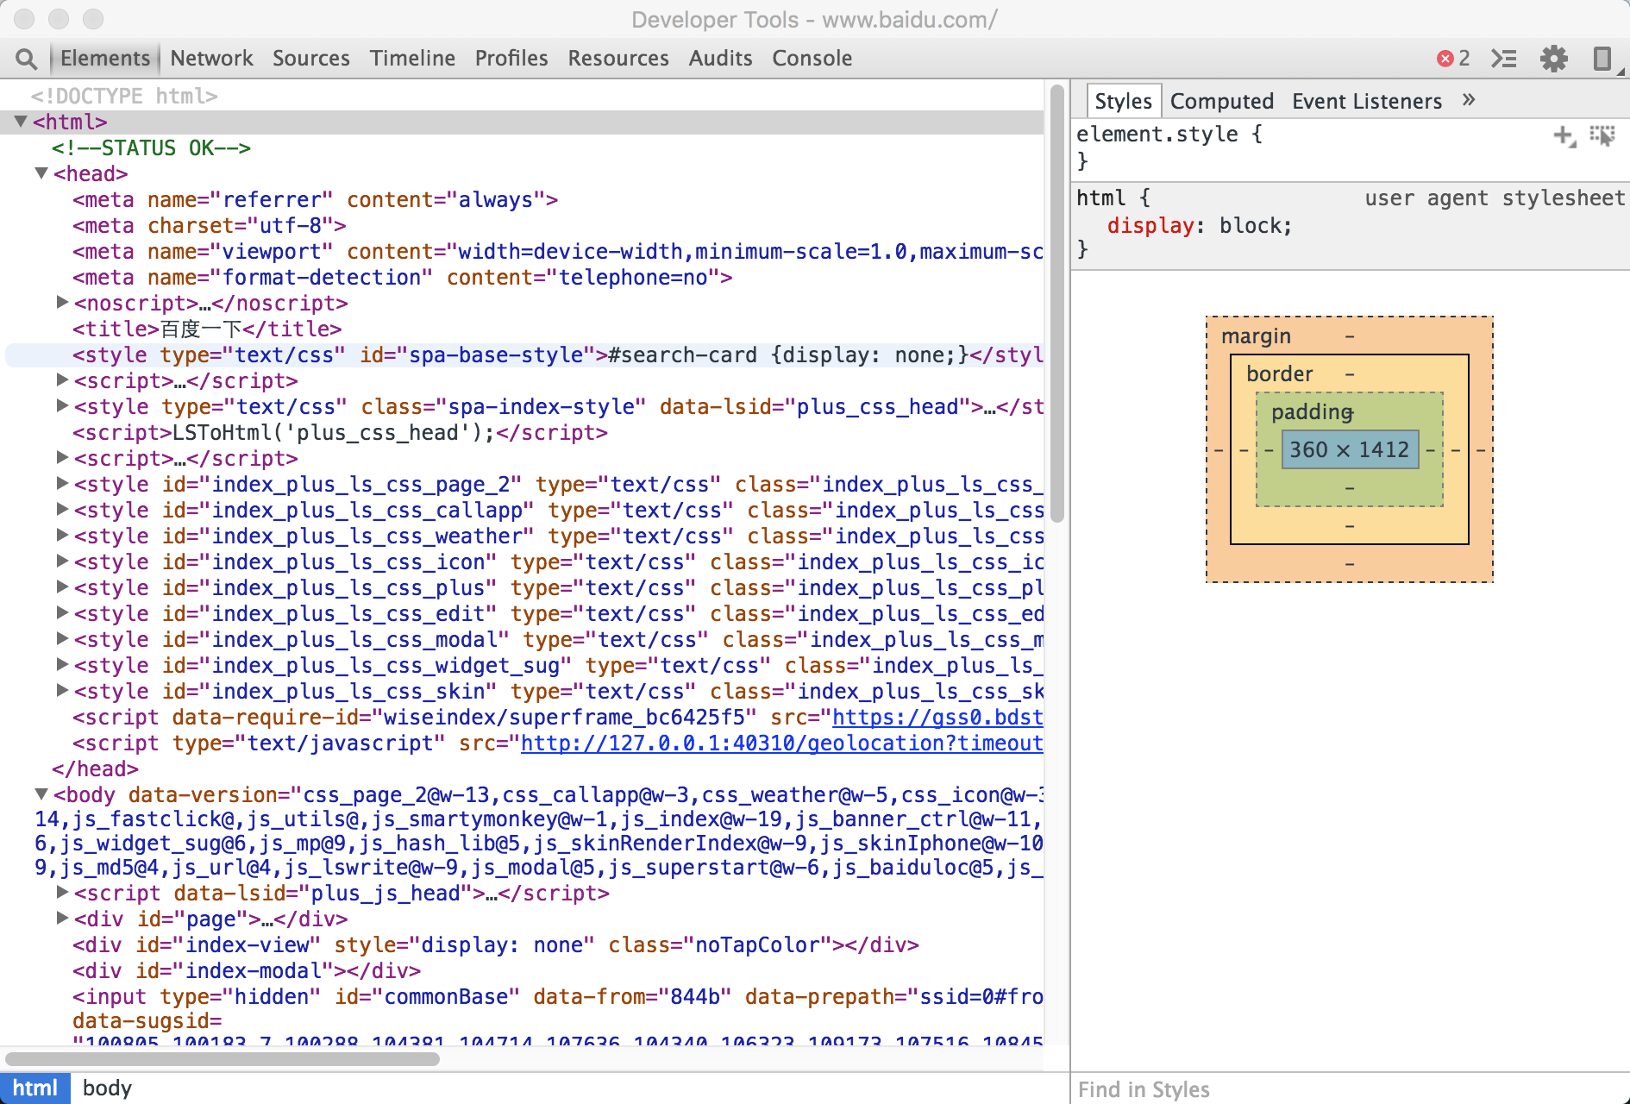The width and height of the screenshot is (1630, 1104).
Task: Switch to the Elements tab
Action: point(105,58)
